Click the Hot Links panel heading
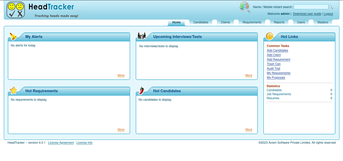Image resolution: width=343 pixels, height=161 pixels. [x=289, y=37]
